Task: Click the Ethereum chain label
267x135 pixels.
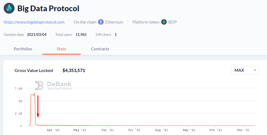Action: coord(114,22)
